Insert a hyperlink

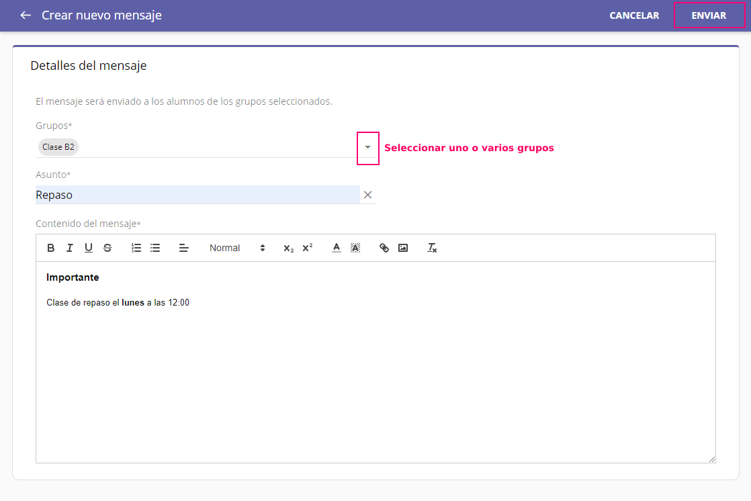point(384,248)
